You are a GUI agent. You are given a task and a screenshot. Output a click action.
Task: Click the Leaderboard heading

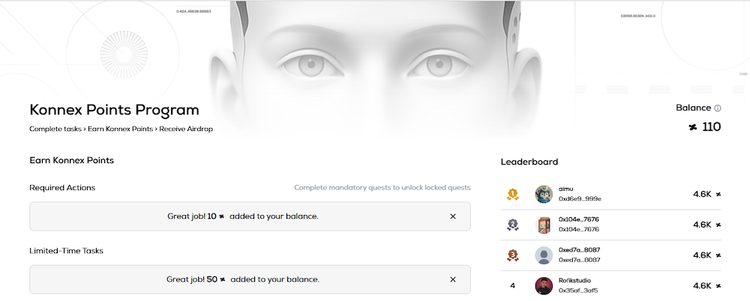click(x=529, y=162)
